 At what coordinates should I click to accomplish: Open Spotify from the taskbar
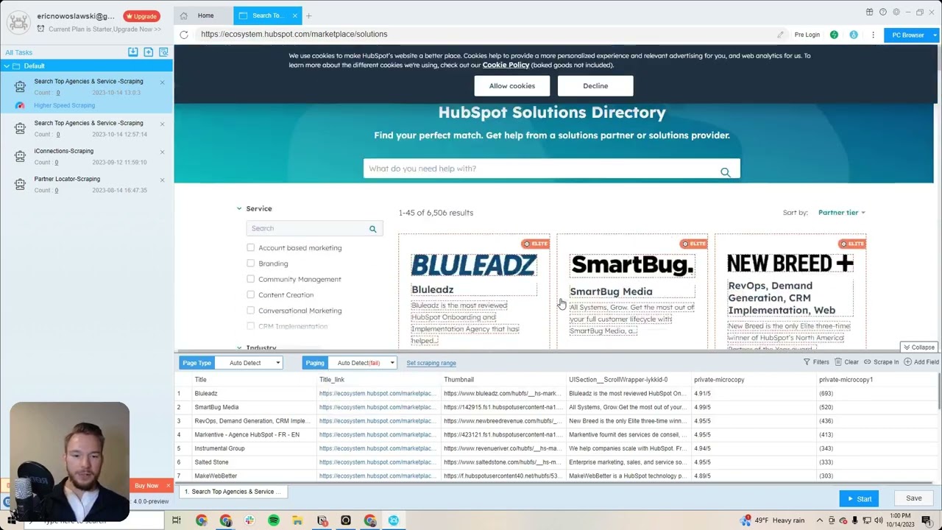click(273, 521)
